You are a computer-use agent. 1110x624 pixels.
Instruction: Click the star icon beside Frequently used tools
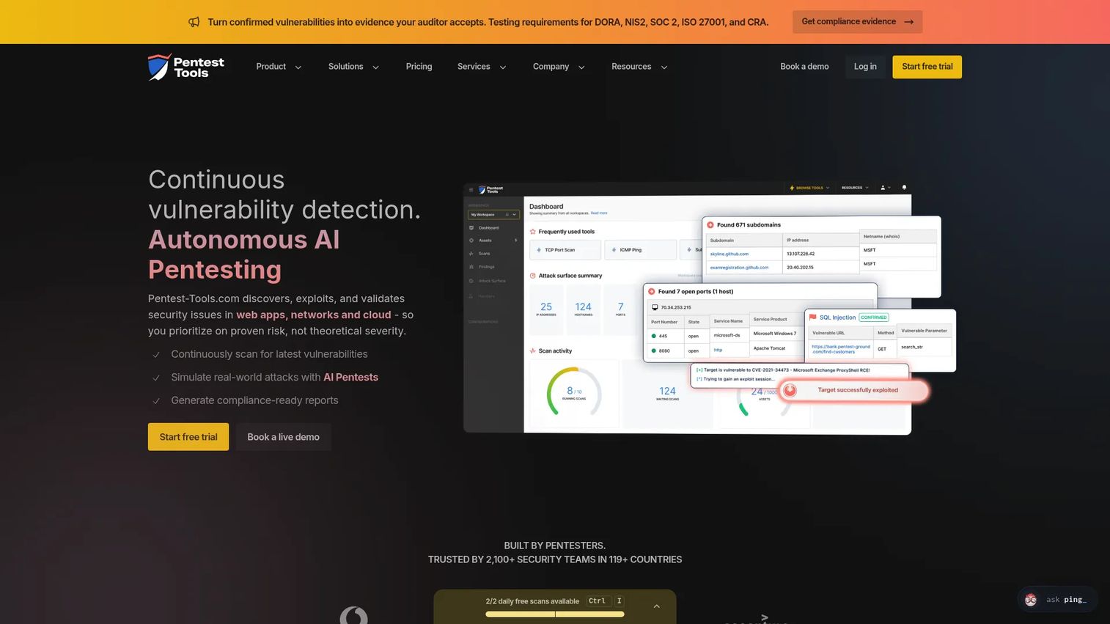532,232
